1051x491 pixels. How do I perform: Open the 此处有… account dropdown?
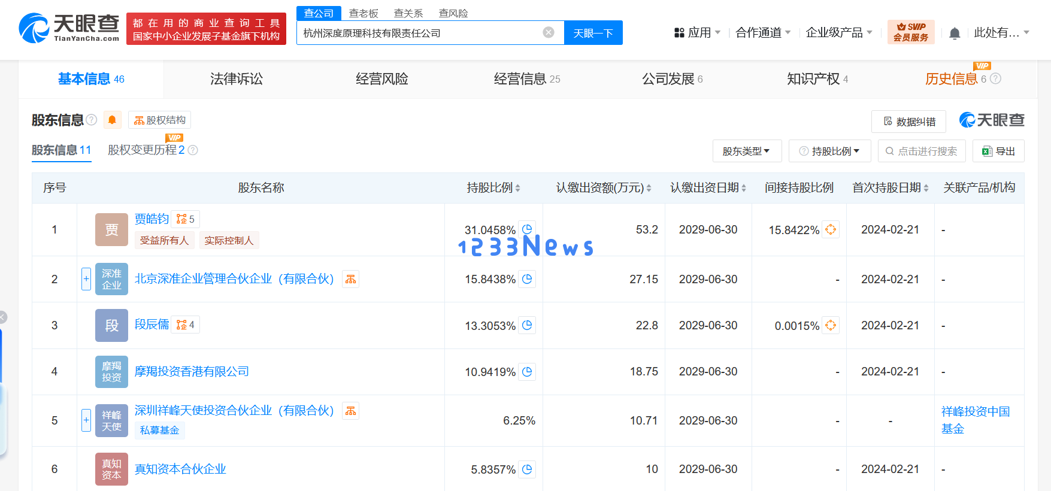tap(1001, 33)
